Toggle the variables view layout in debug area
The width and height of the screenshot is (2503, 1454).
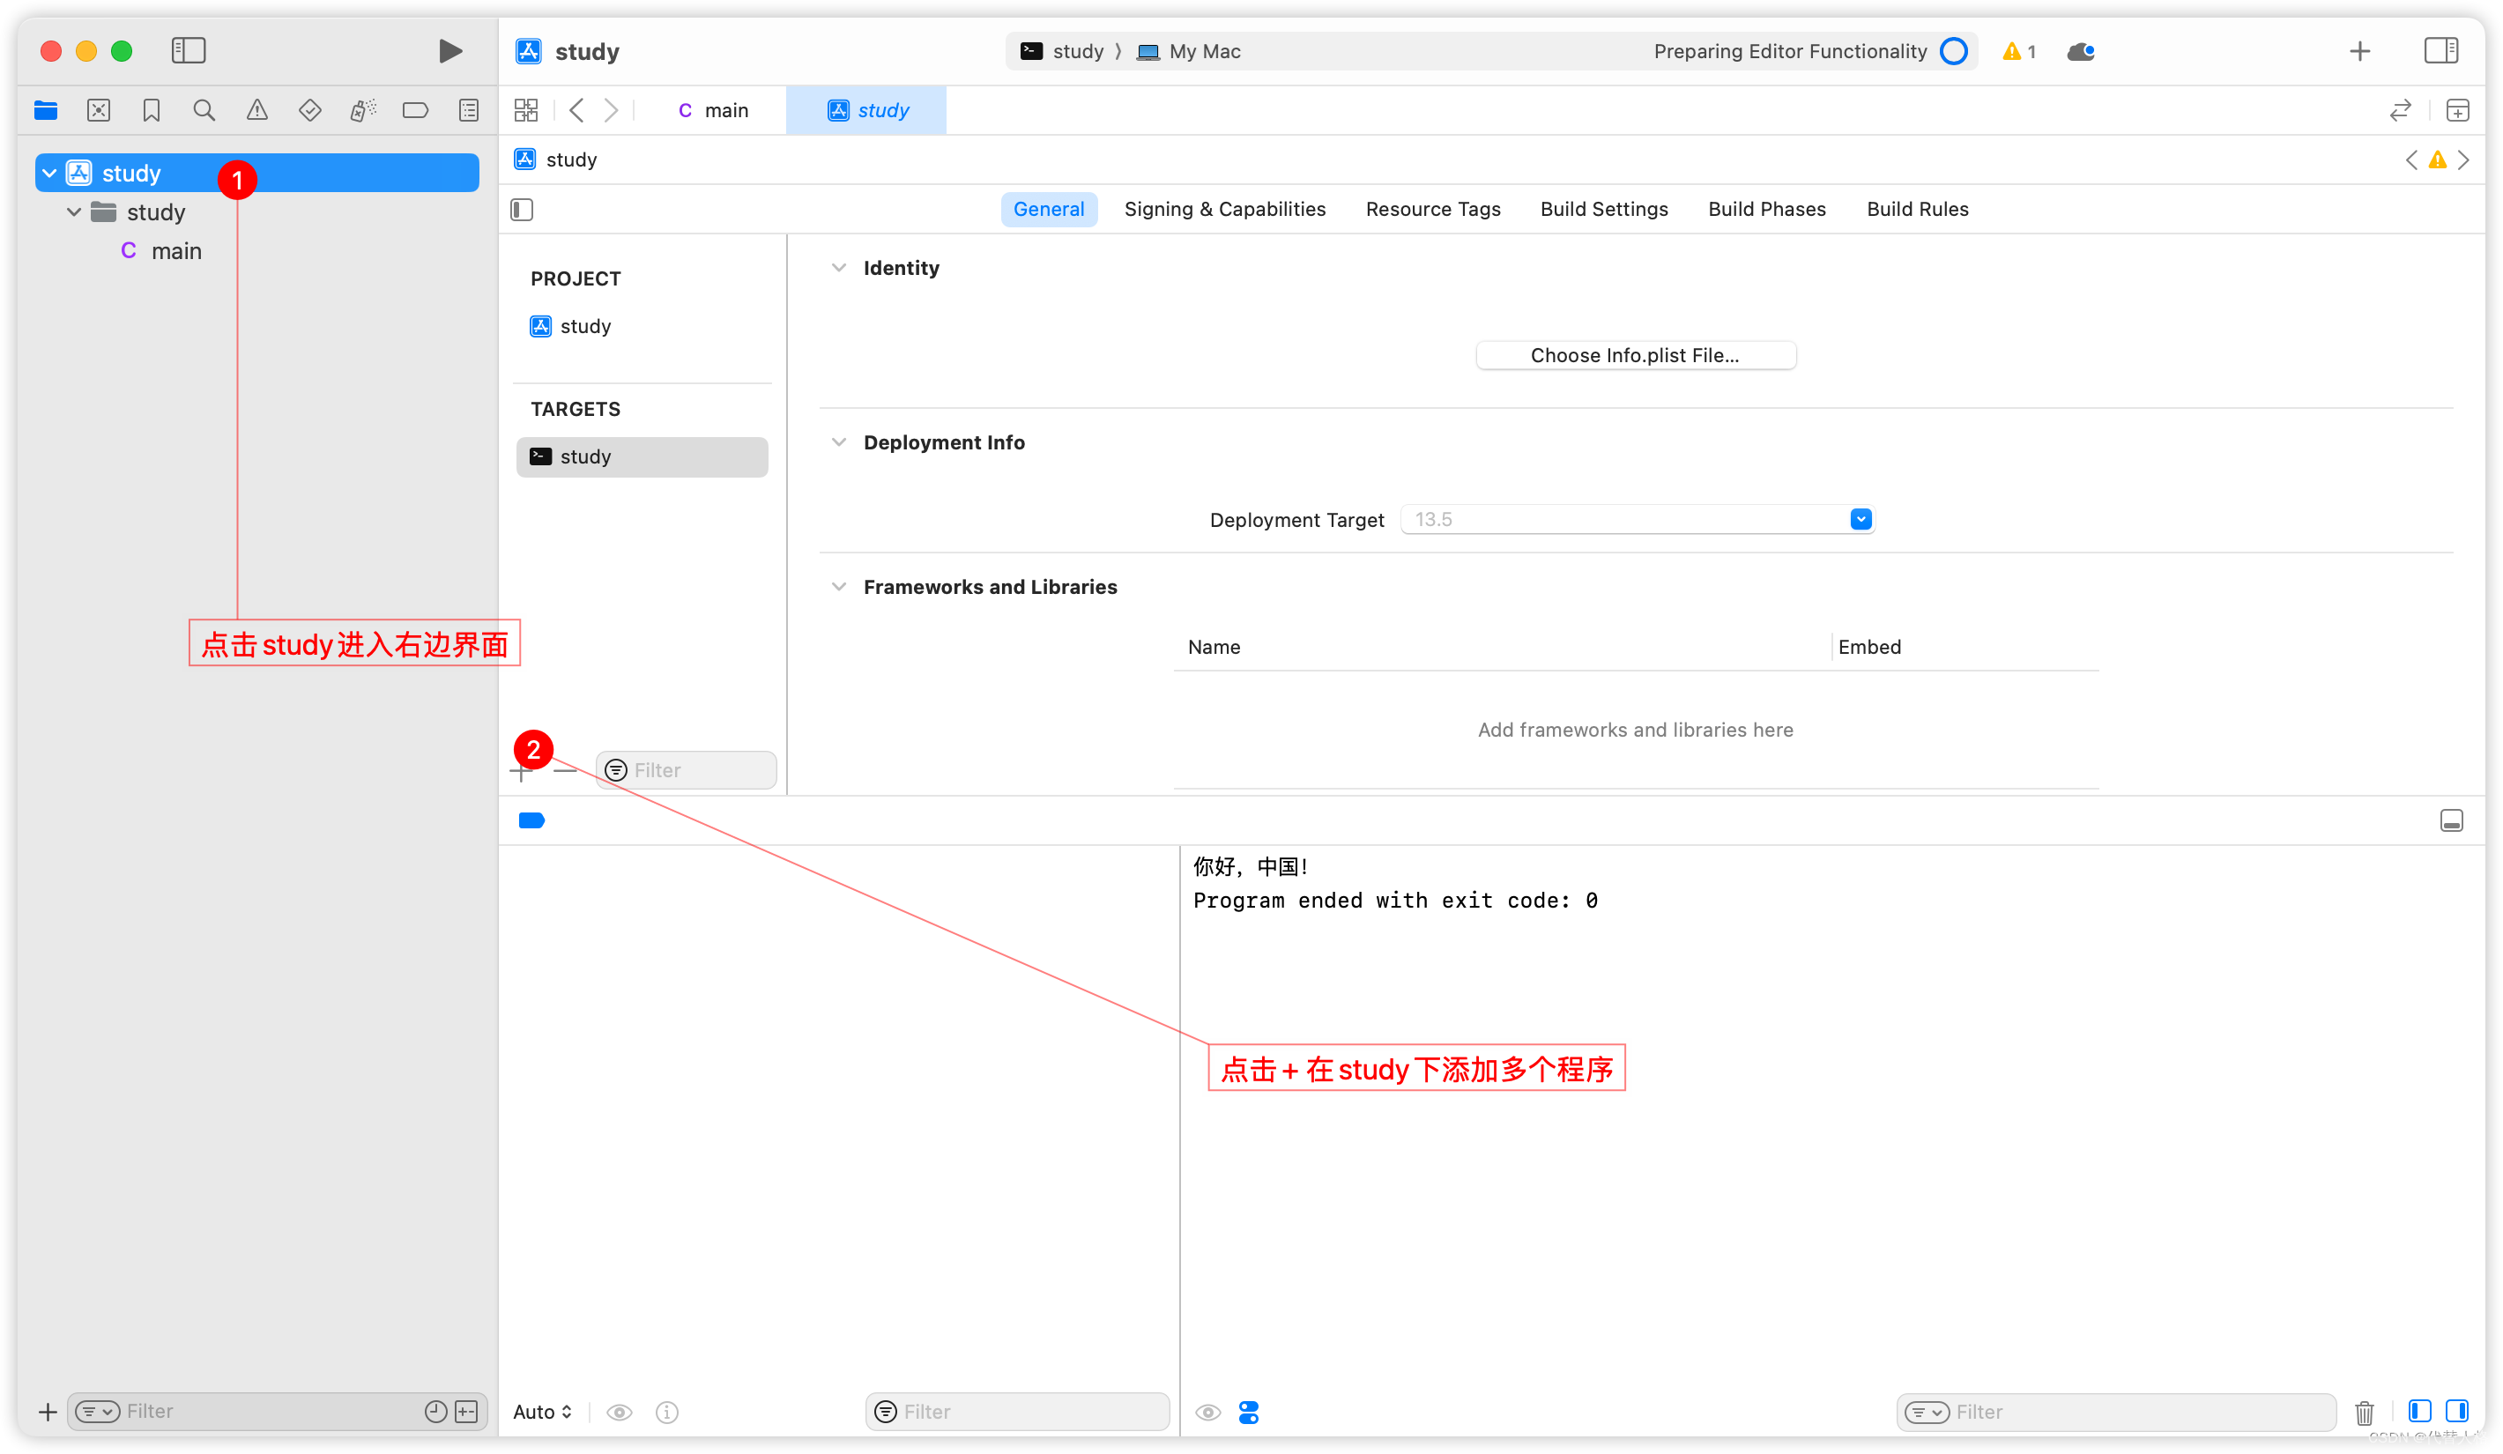coord(1249,1412)
